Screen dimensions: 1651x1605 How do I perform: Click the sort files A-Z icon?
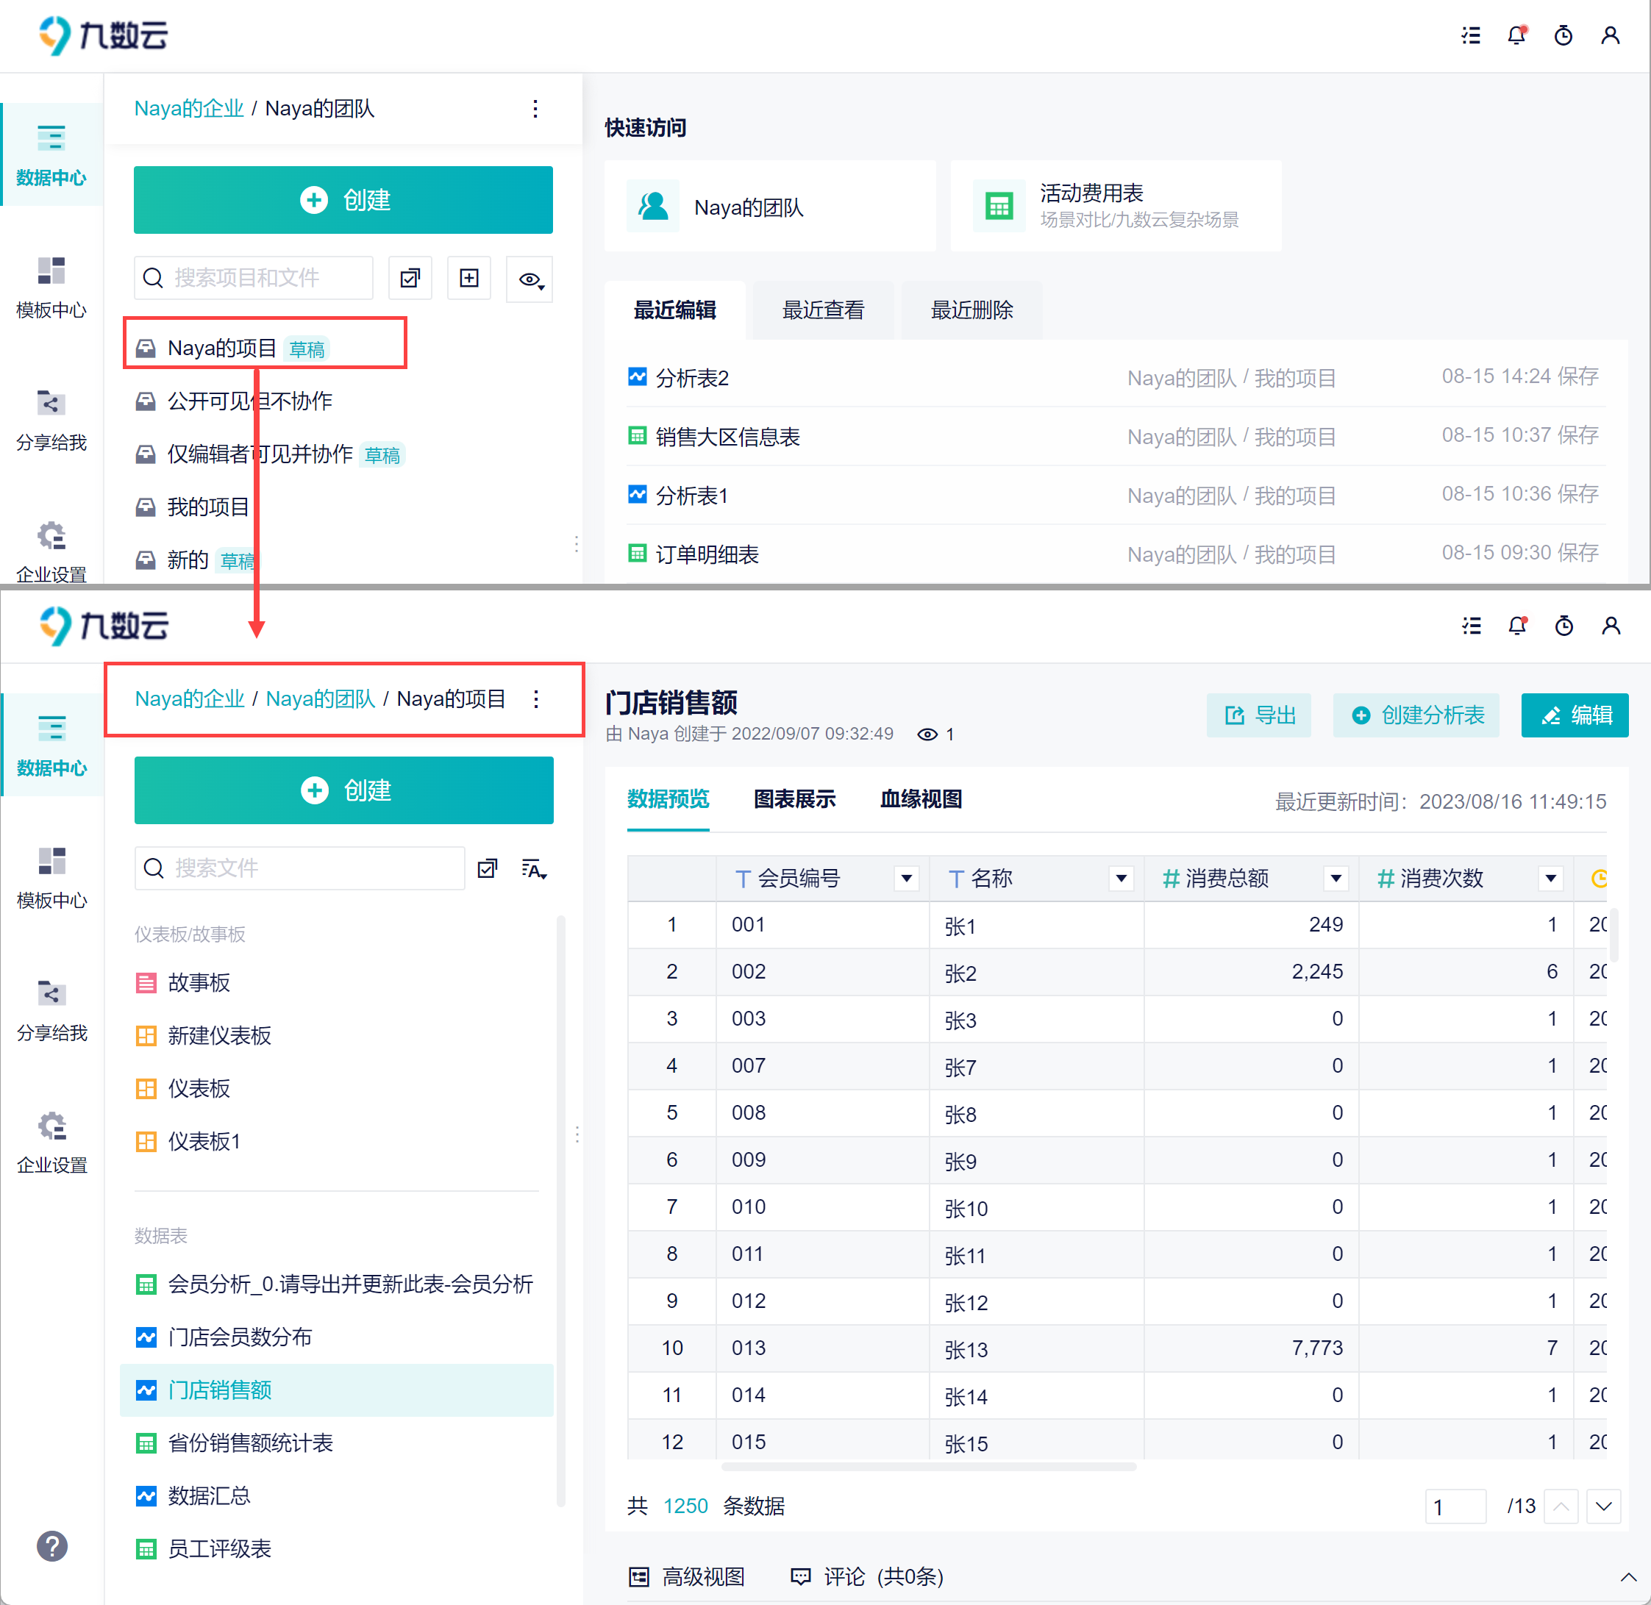pyautogui.click(x=534, y=869)
